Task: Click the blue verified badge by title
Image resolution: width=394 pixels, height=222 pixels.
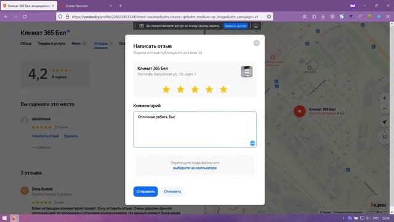Action: tap(68, 31)
